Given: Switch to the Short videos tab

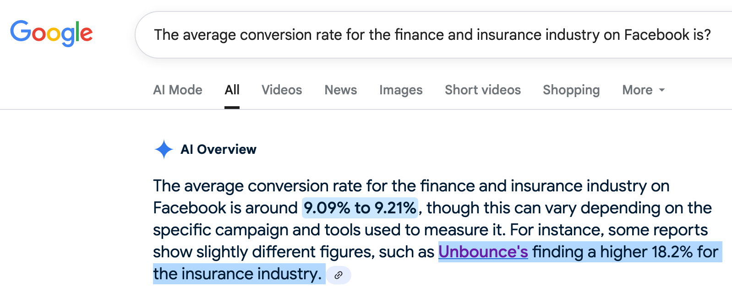Looking at the screenshot, I should pos(483,90).
